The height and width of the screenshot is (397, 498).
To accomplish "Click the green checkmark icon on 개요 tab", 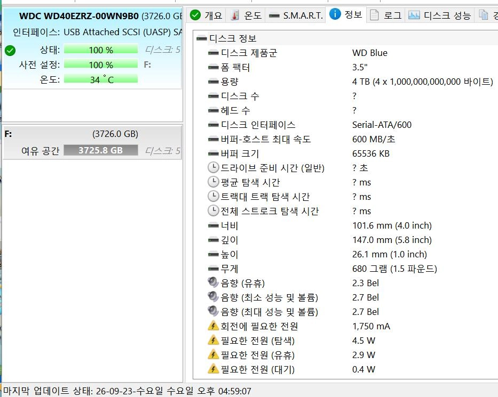I will coord(195,15).
